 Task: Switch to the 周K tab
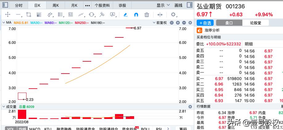coord(55,6)
